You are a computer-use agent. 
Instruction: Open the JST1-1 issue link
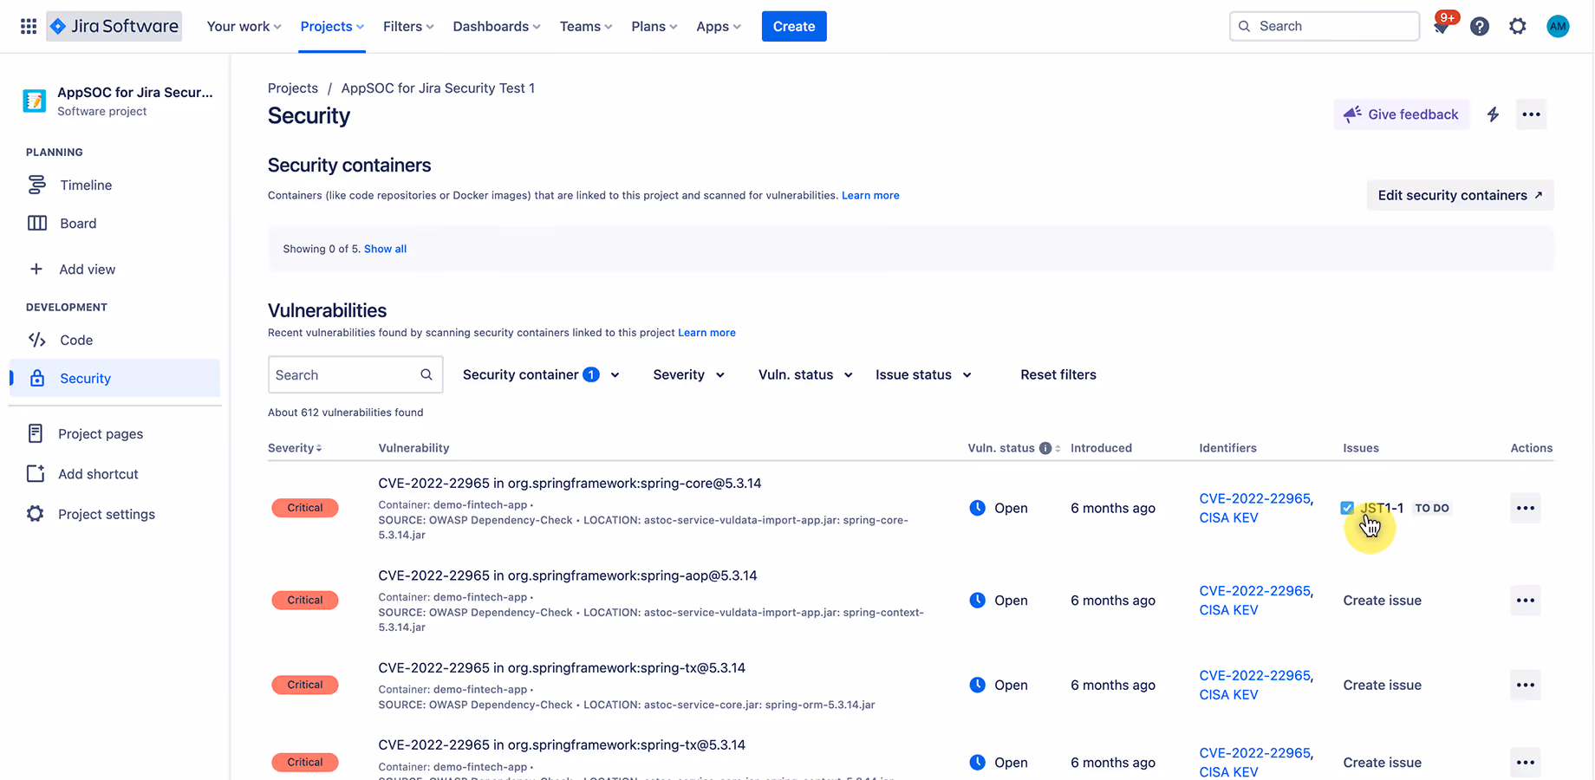tap(1382, 508)
